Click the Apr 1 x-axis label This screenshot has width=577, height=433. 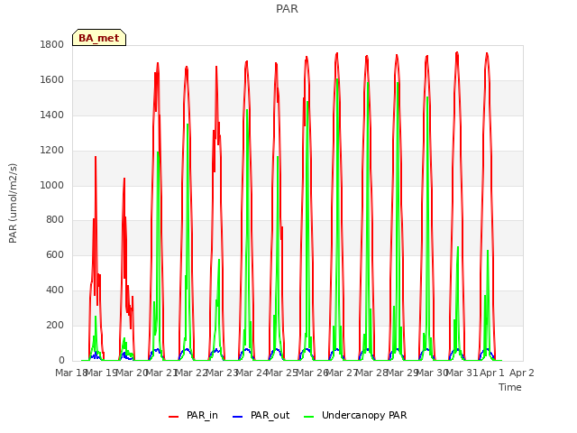(492, 373)
